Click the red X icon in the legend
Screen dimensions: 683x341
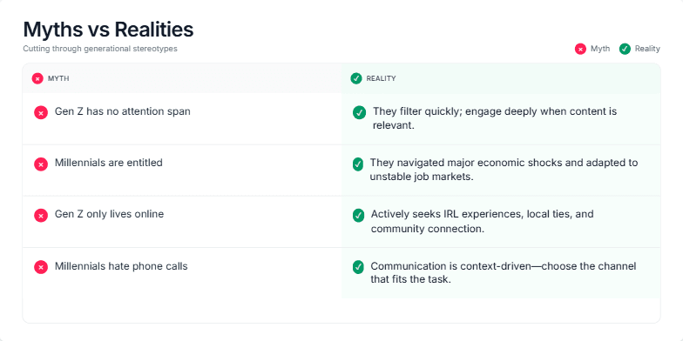pos(580,49)
